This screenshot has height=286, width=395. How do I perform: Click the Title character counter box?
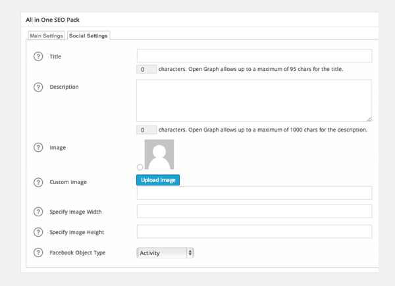pos(146,69)
